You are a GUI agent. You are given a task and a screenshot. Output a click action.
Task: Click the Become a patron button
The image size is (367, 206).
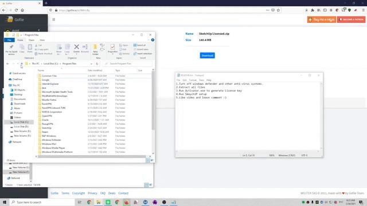tap(351, 19)
